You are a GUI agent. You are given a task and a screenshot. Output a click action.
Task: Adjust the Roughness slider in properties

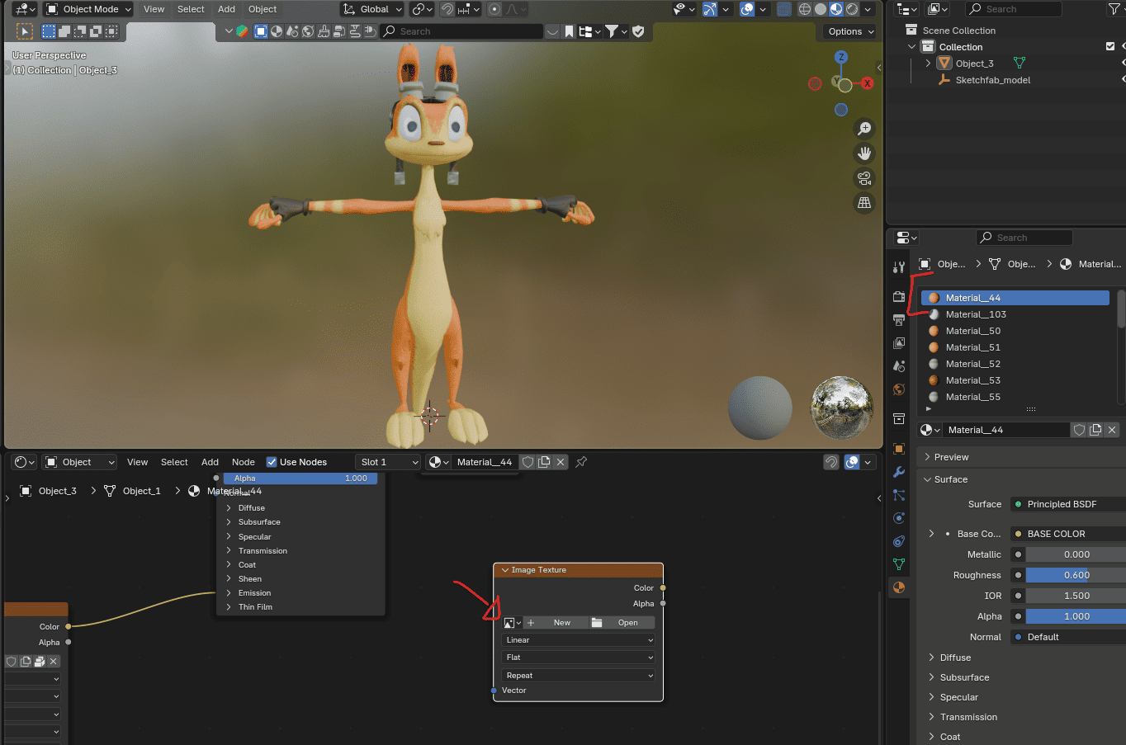(x=1076, y=575)
